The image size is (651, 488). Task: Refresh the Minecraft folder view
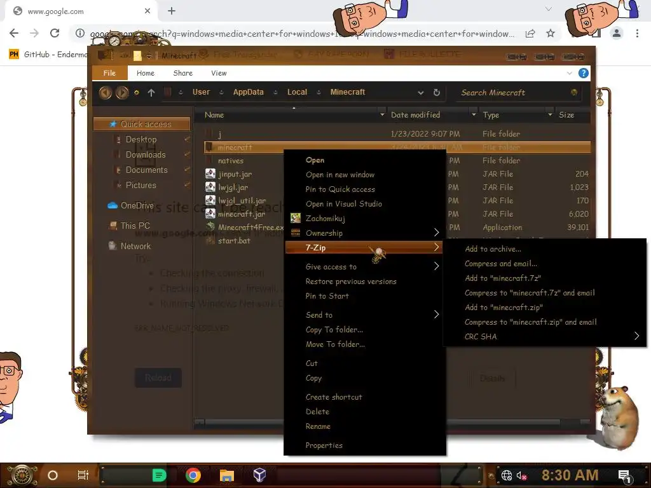click(436, 93)
